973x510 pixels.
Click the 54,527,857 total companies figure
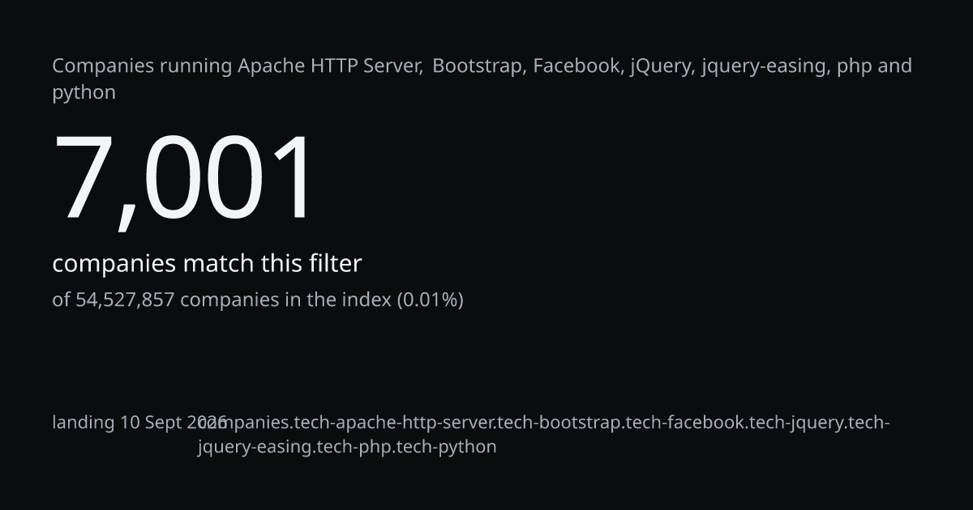click(125, 300)
